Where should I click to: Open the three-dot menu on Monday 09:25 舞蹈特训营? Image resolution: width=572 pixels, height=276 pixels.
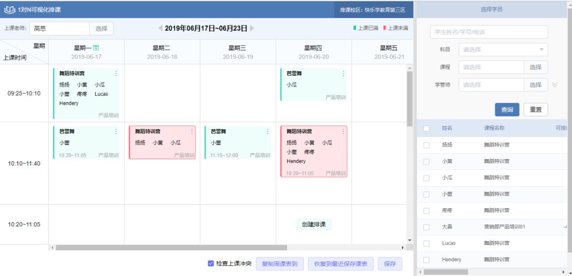[116, 73]
